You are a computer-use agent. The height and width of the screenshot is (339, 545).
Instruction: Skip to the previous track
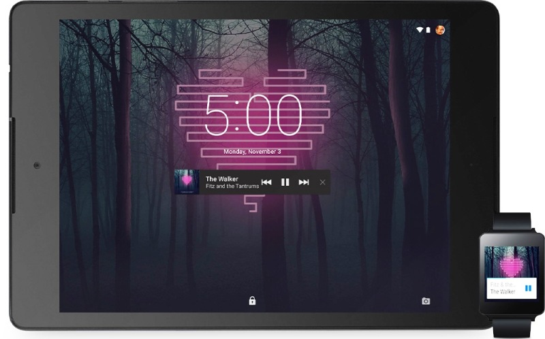pos(267,182)
